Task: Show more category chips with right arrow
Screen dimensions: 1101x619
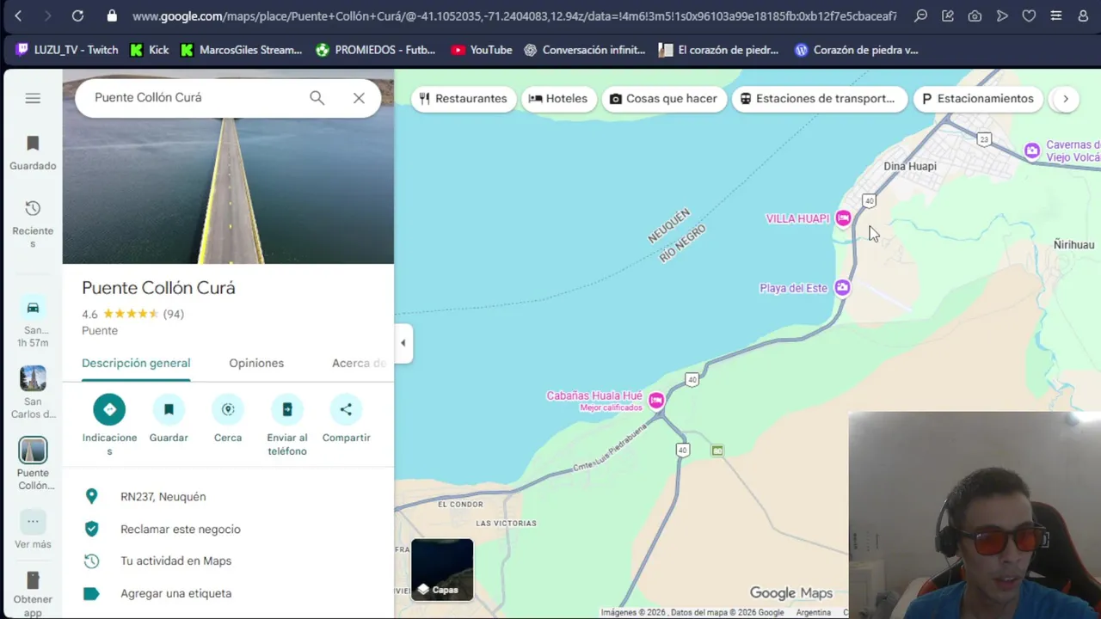Action: [1065, 99]
